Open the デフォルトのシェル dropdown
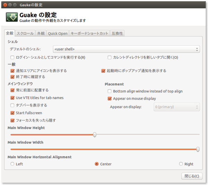The width and height of the screenshot is (208, 185). [126, 49]
